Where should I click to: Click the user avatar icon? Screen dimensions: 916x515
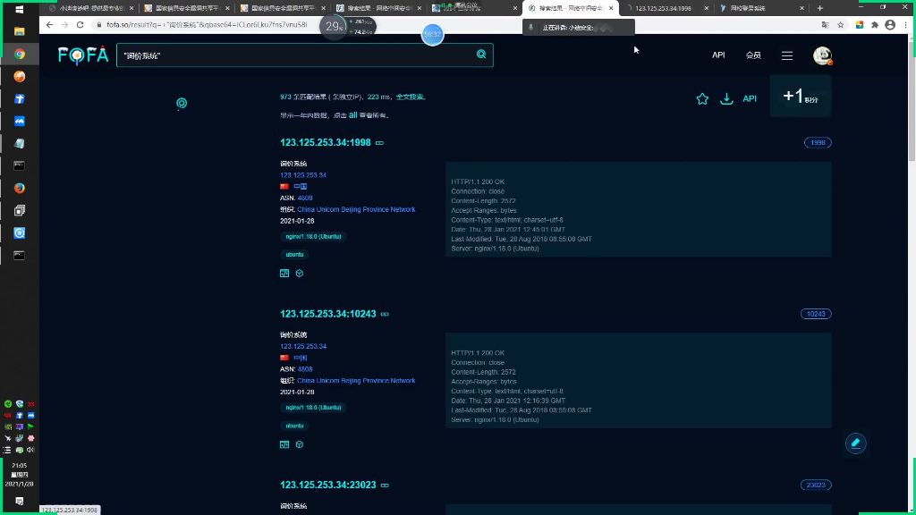click(x=823, y=55)
